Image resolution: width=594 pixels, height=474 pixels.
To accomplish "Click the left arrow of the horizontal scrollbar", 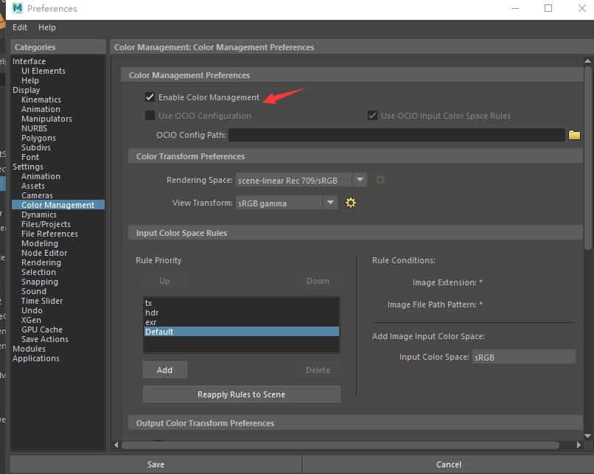I will (x=116, y=445).
